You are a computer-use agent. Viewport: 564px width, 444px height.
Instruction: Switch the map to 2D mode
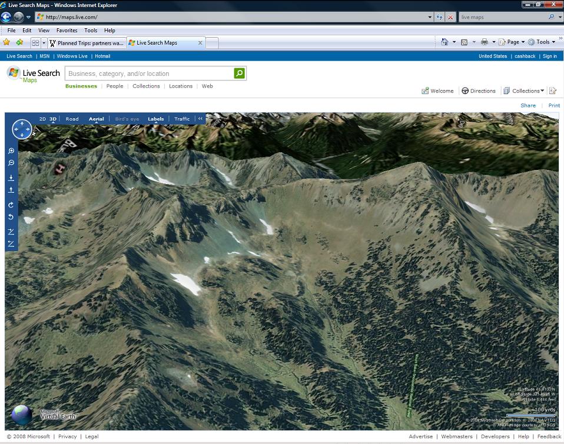[x=42, y=119]
